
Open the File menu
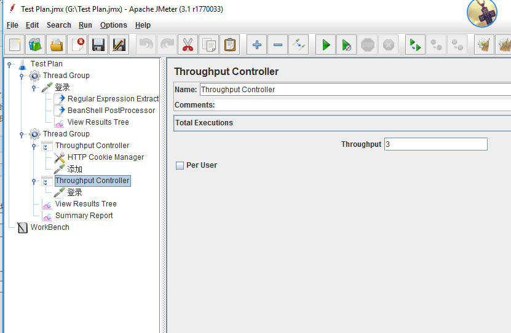pos(12,25)
